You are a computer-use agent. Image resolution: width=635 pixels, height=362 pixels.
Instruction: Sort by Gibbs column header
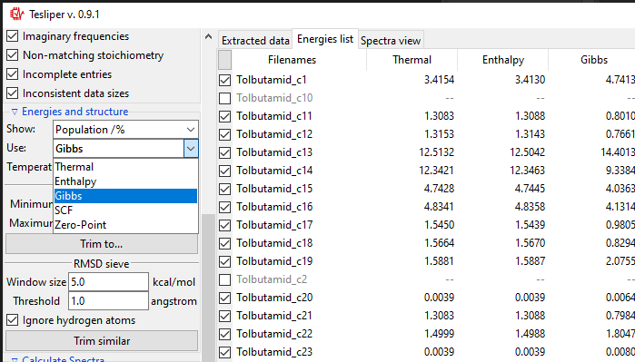[594, 60]
